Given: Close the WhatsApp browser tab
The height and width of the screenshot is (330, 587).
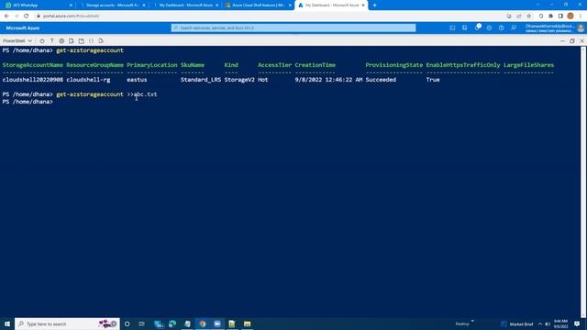Looking at the screenshot, I should tap(71, 5).
